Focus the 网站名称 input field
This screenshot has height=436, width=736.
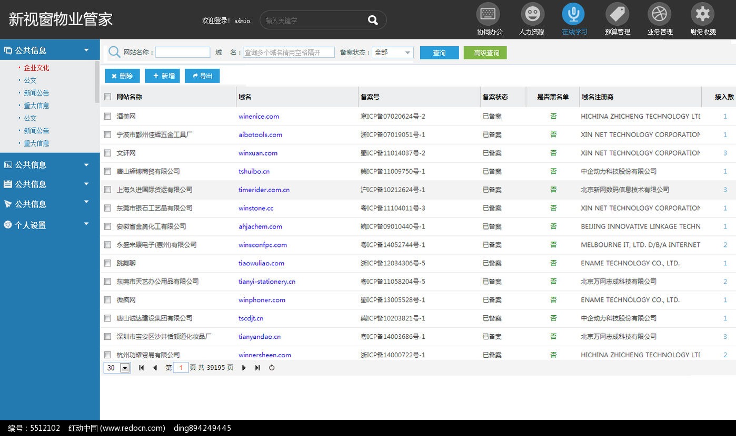[183, 53]
